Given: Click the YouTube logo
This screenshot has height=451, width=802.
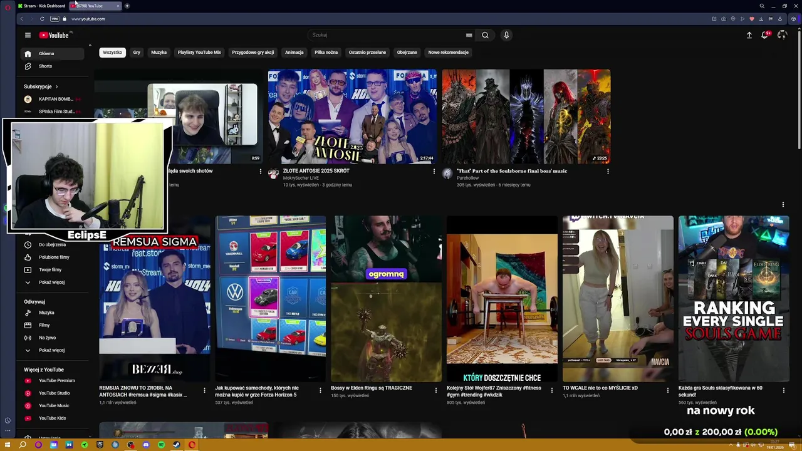Looking at the screenshot, I should (x=55, y=35).
